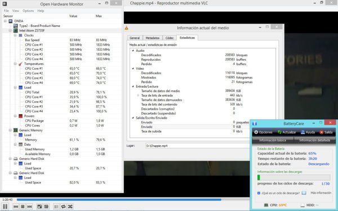The width and height of the screenshot is (338, 211).
Task: Switch to the General tab in media info
Action: tap(135, 38)
